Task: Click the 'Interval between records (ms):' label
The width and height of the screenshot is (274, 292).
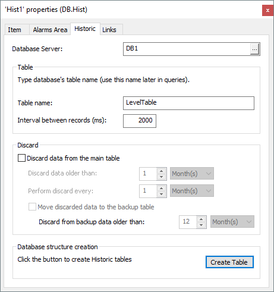Action: coord(62,120)
